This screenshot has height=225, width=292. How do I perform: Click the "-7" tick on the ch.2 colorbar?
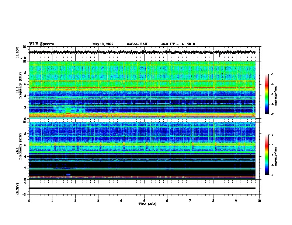click(272, 175)
